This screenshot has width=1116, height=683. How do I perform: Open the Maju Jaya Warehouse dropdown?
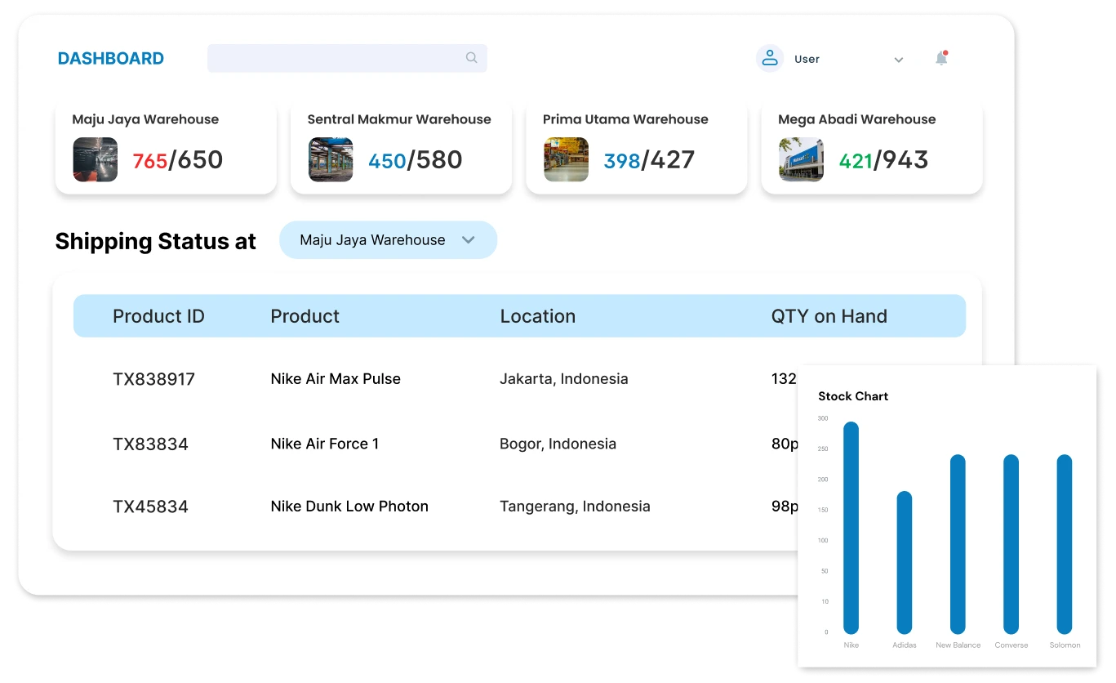[x=388, y=240]
